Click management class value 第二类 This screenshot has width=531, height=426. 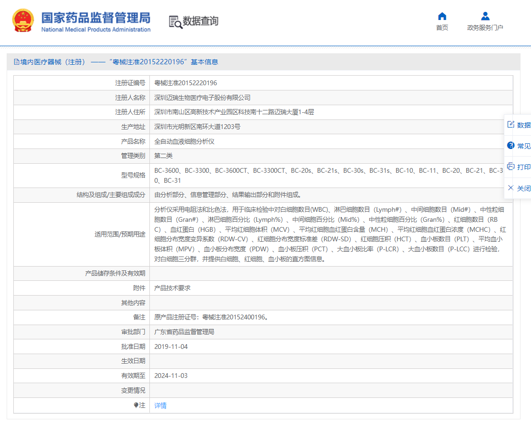(163, 156)
